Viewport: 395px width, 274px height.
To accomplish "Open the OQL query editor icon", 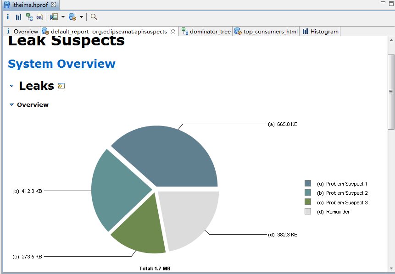I will tap(39, 17).
